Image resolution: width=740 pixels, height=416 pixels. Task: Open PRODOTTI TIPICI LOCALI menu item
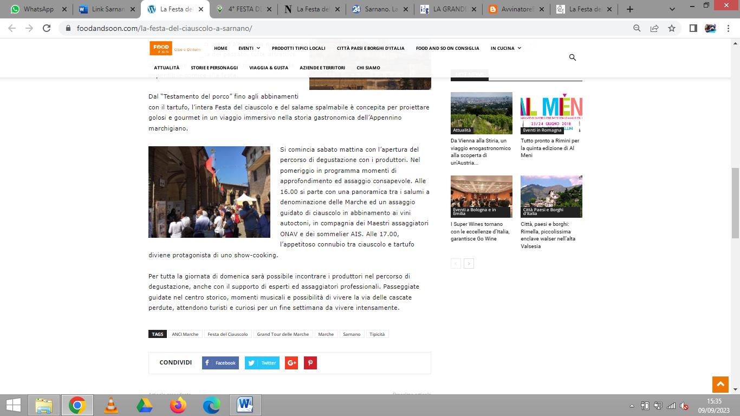298,48
